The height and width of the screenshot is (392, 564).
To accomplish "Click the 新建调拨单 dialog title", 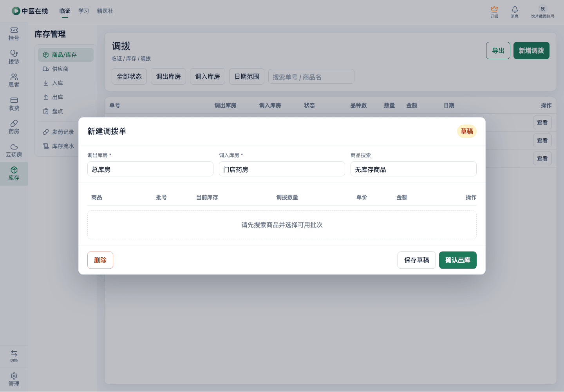I will pyautogui.click(x=107, y=131).
